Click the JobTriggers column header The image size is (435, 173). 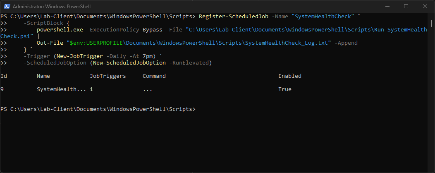tap(108, 76)
